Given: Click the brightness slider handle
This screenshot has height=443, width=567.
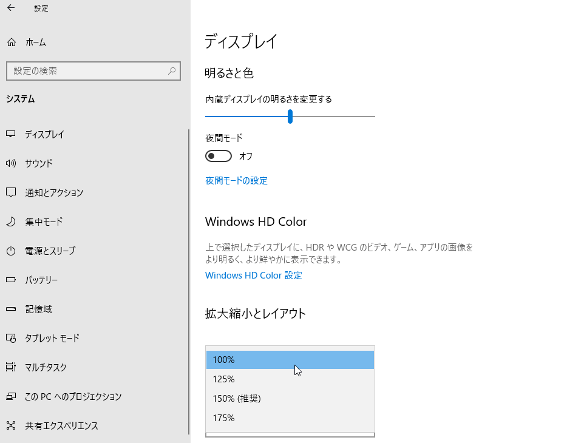Looking at the screenshot, I should (290, 116).
